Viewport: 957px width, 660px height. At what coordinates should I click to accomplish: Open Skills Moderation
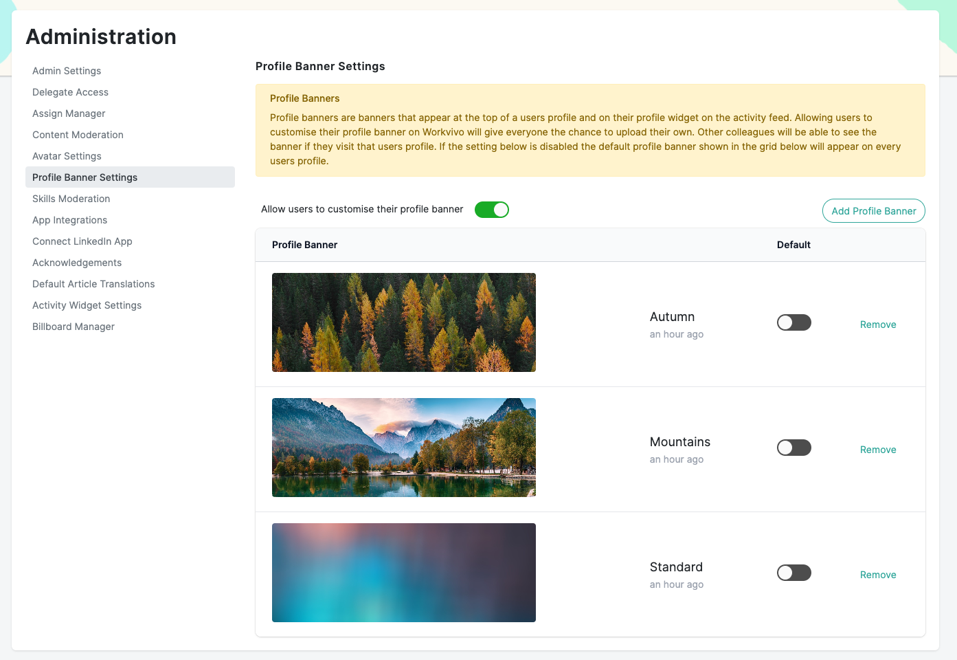click(71, 199)
